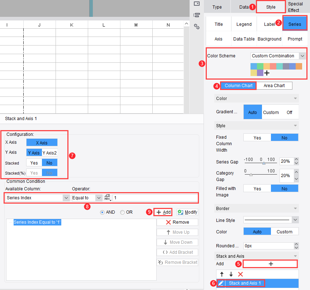Set Fixed Column Width to Yes

pos(257,138)
